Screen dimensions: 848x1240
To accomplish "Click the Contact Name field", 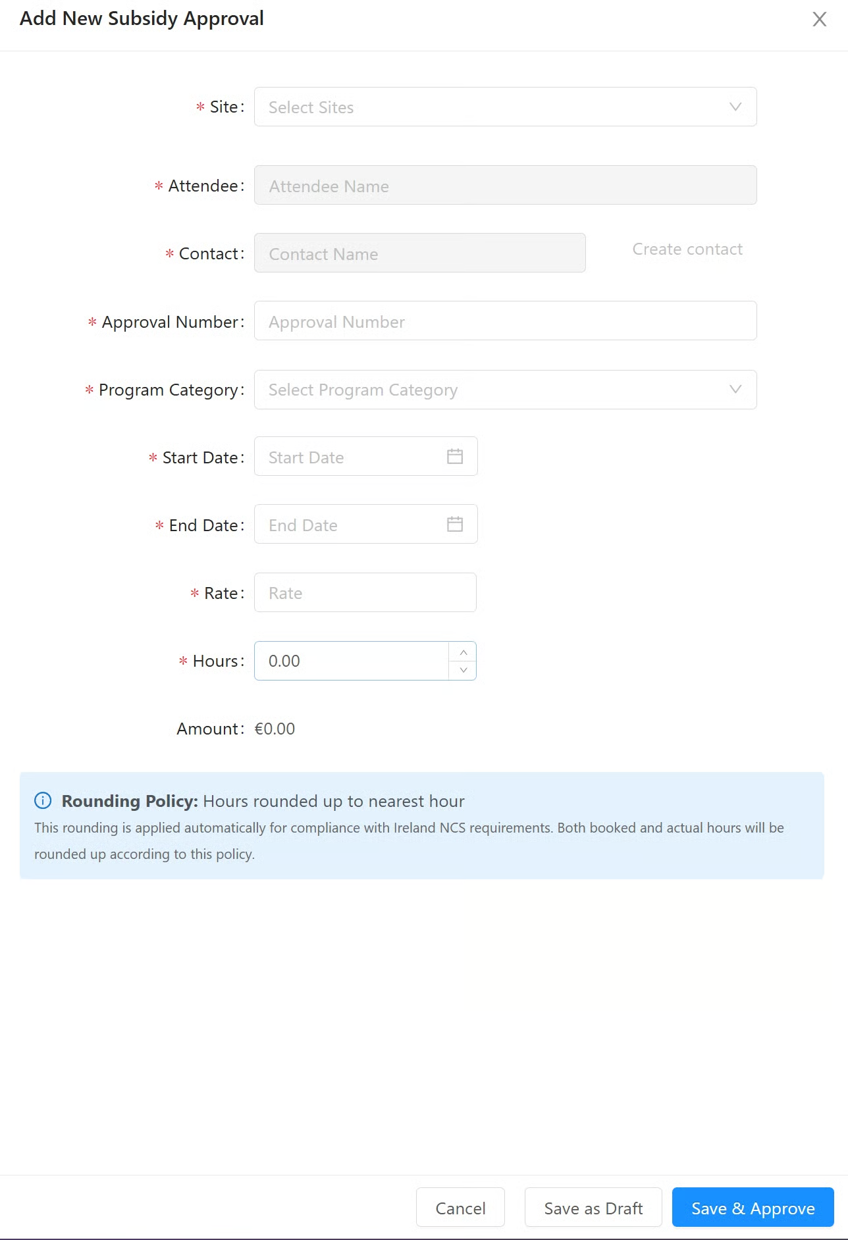I will pos(419,253).
